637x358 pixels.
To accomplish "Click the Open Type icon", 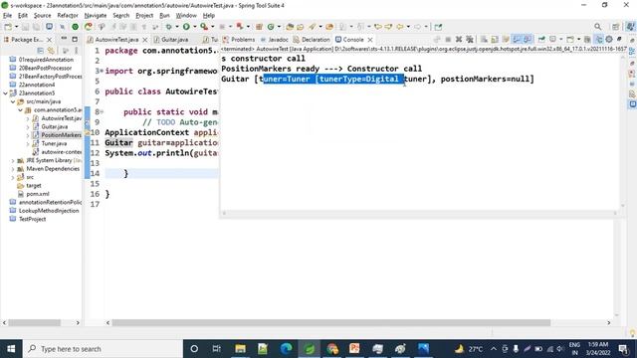I will 290,27.
